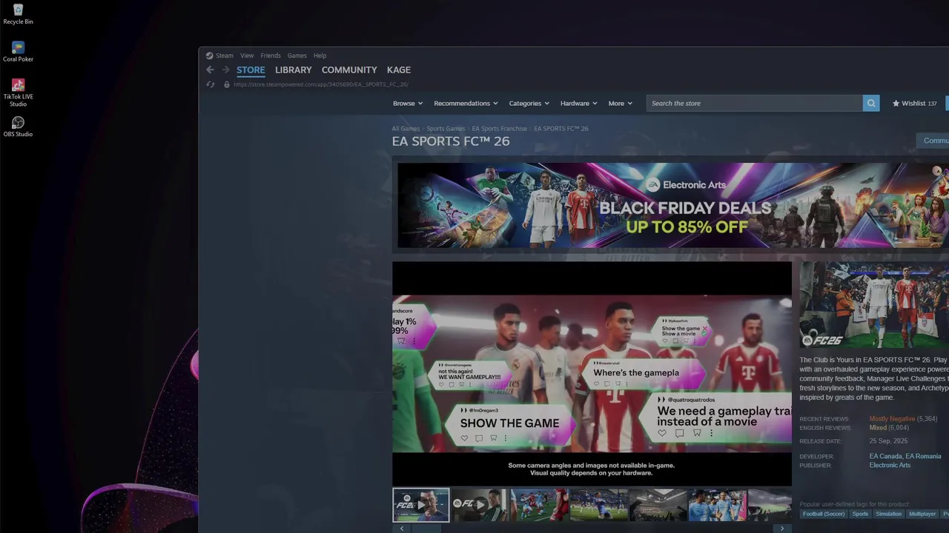The width and height of the screenshot is (949, 533).
Task: Click the EA SPORTS FC 26 page title
Action: (x=451, y=141)
